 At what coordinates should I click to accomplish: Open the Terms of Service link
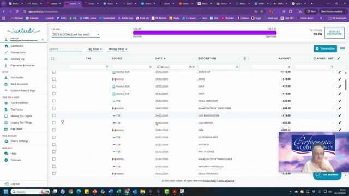[x=226, y=181]
